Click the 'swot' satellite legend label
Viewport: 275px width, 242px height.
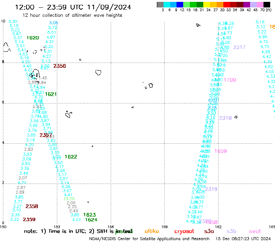point(255,231)
